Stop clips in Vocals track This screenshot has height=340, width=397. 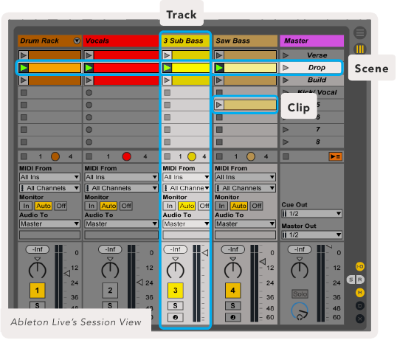pos(89,156)
